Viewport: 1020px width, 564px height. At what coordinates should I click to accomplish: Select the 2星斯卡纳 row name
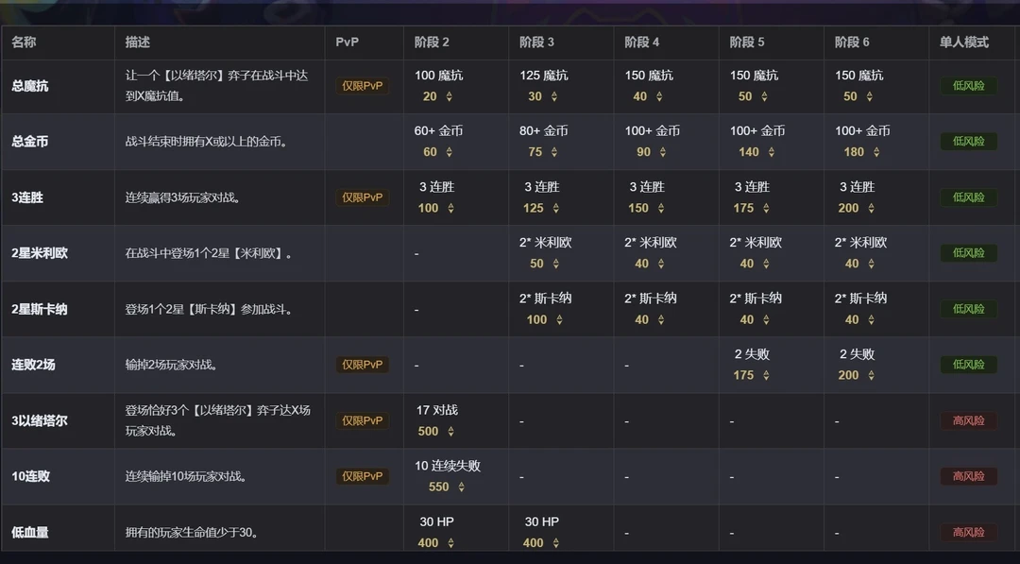click(x=39, y=309)
